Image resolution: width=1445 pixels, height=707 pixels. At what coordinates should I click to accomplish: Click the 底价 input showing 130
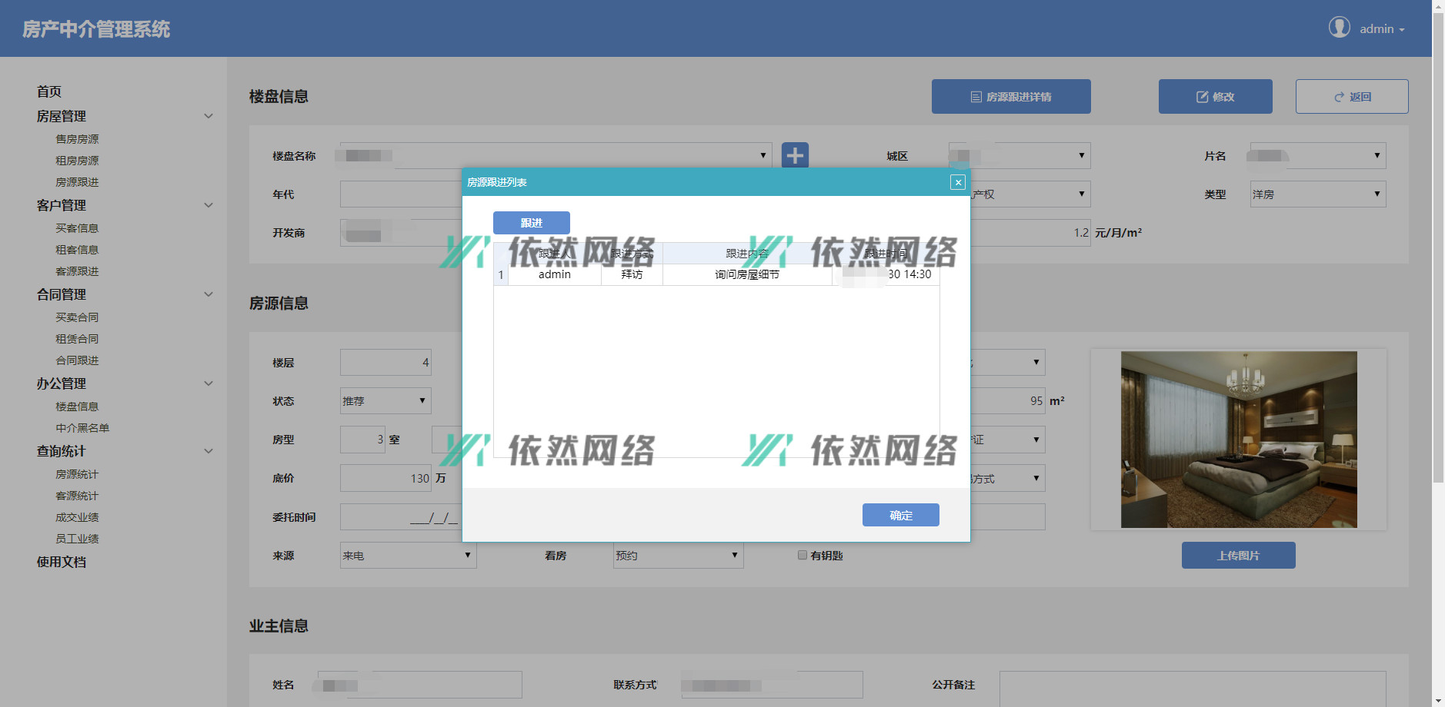coord(385,477)
